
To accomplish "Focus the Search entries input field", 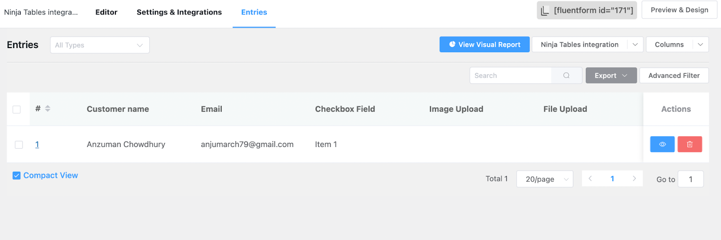I will click(x=510, y=76).
